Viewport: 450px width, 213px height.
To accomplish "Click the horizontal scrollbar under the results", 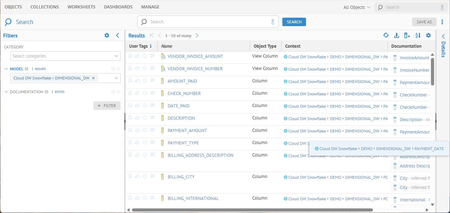I will click(x=252, y=210).
